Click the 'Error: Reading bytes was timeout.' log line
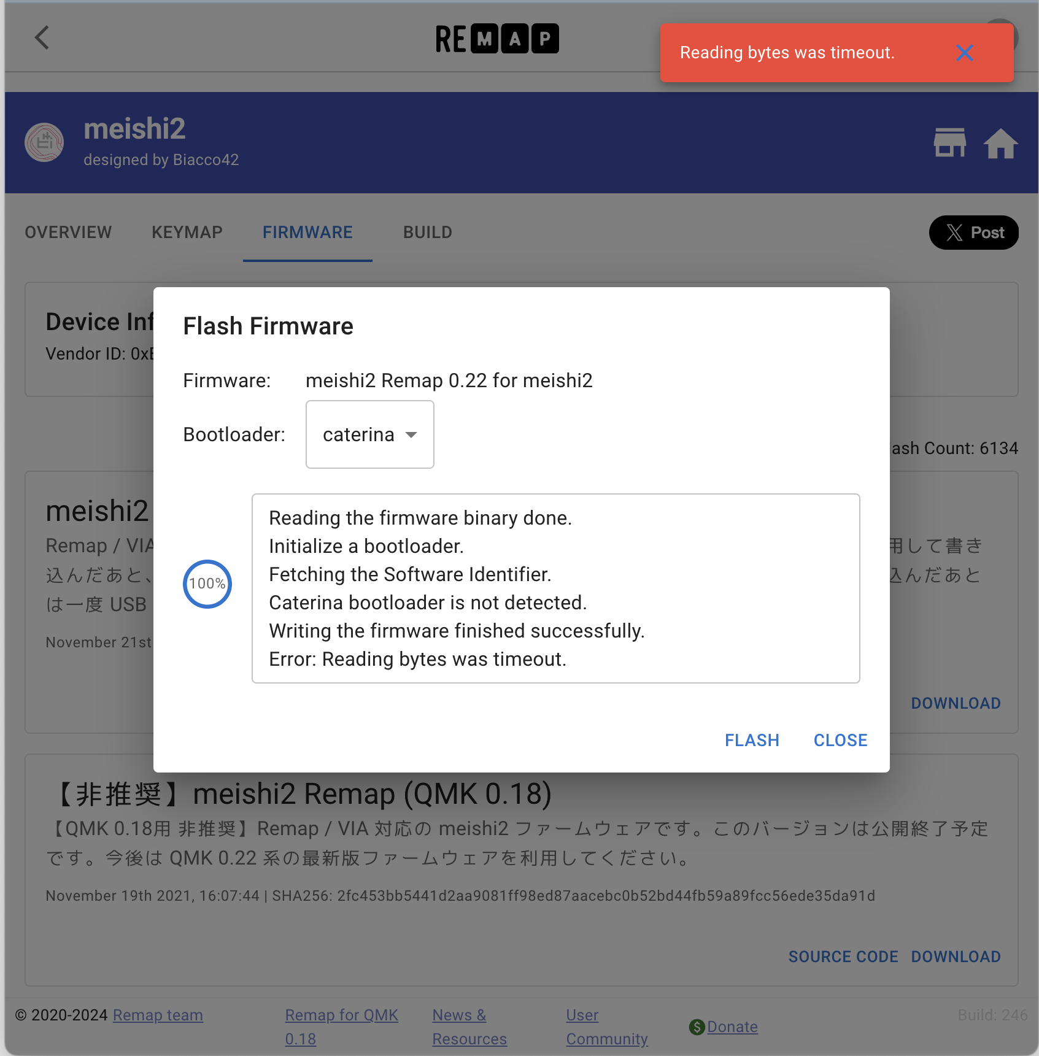 point(417,659)
